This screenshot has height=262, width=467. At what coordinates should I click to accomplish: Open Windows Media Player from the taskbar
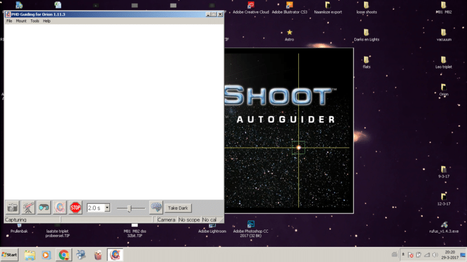(x=46, y=255)
